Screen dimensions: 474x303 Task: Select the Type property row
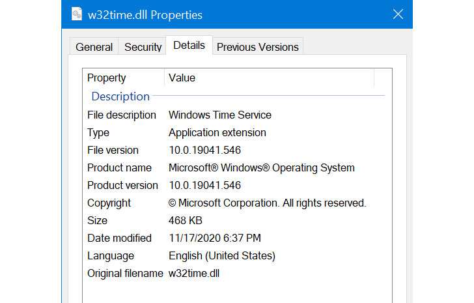[99, 133]
